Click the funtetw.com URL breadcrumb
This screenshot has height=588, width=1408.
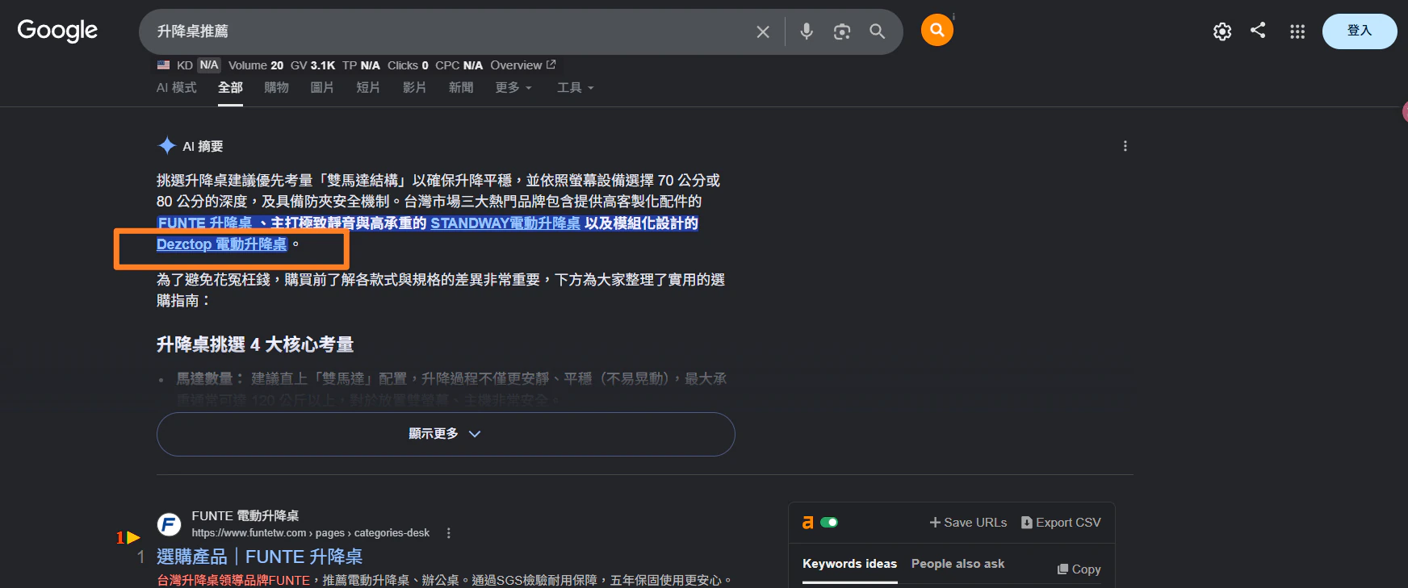click(x=310, y=533)
